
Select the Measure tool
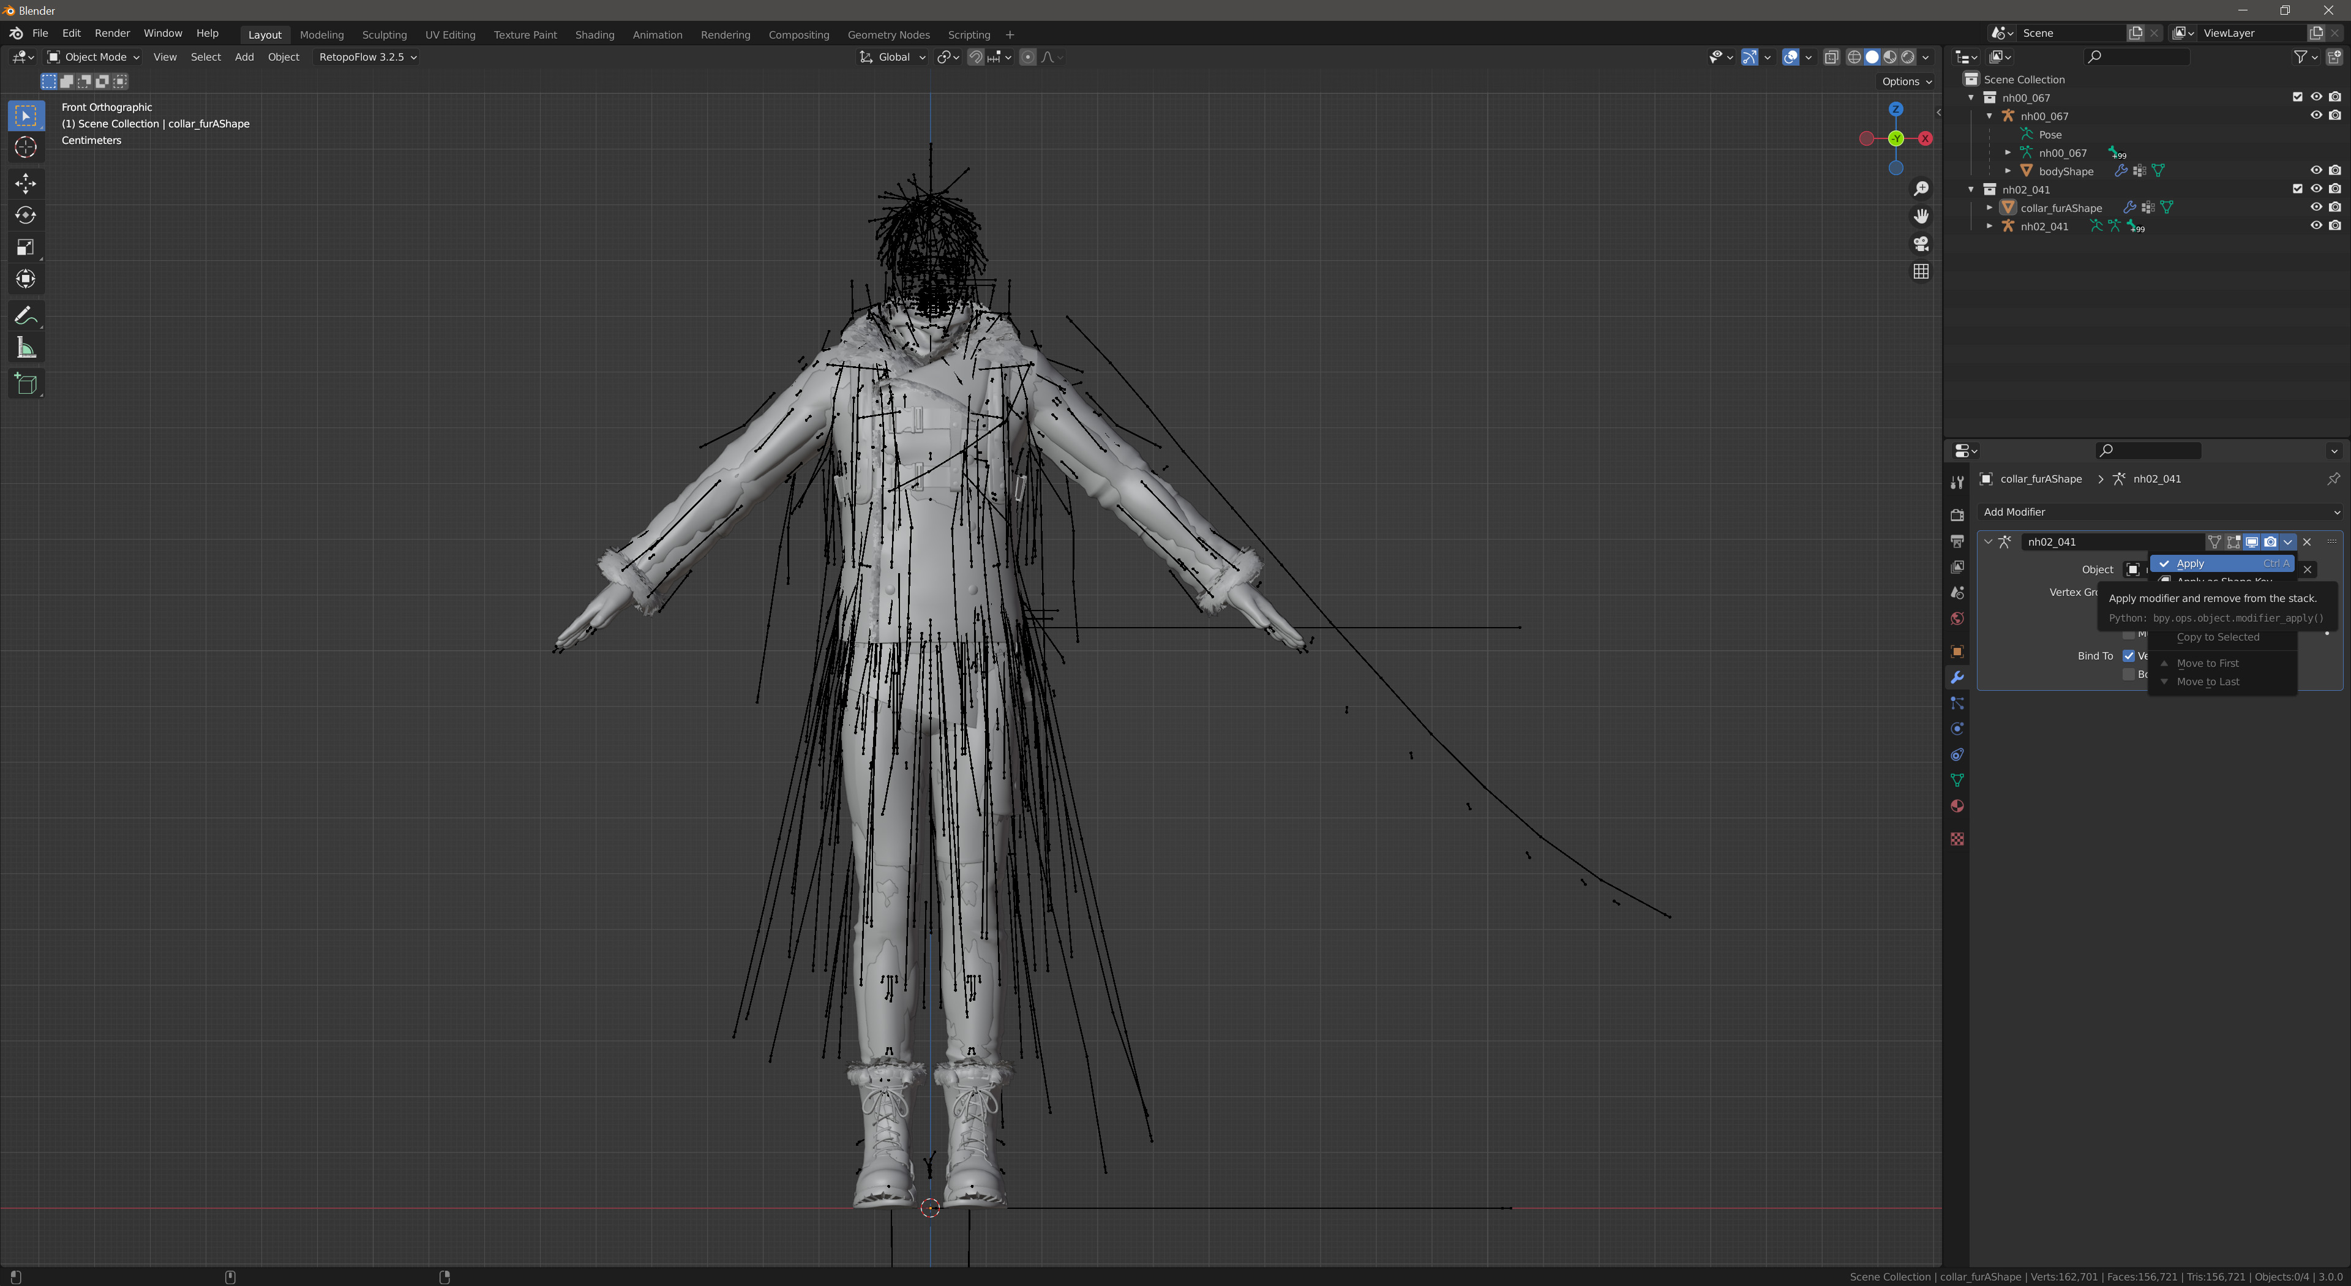(26, 348)
